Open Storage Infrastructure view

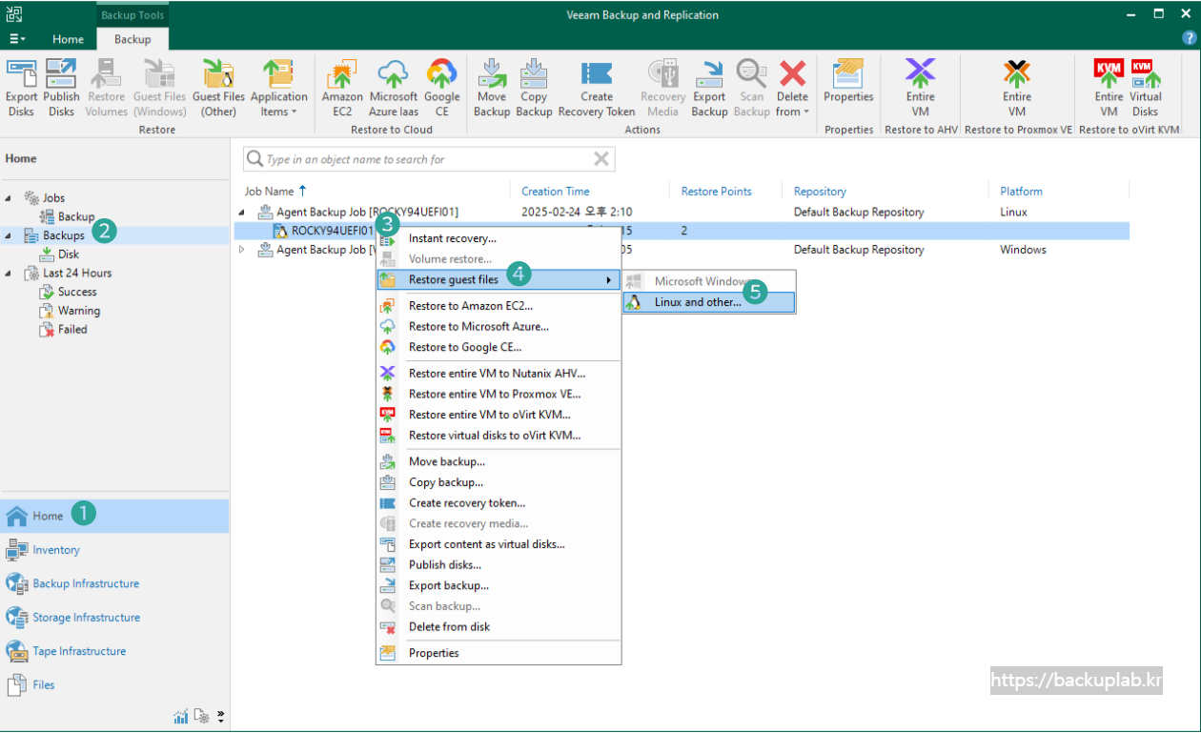[x=114, y=618]
